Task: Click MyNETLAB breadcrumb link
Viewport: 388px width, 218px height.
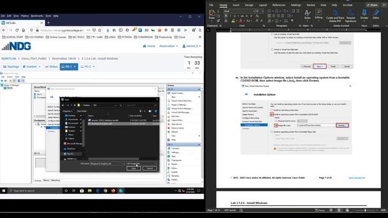Action: [x=8, y=59]
